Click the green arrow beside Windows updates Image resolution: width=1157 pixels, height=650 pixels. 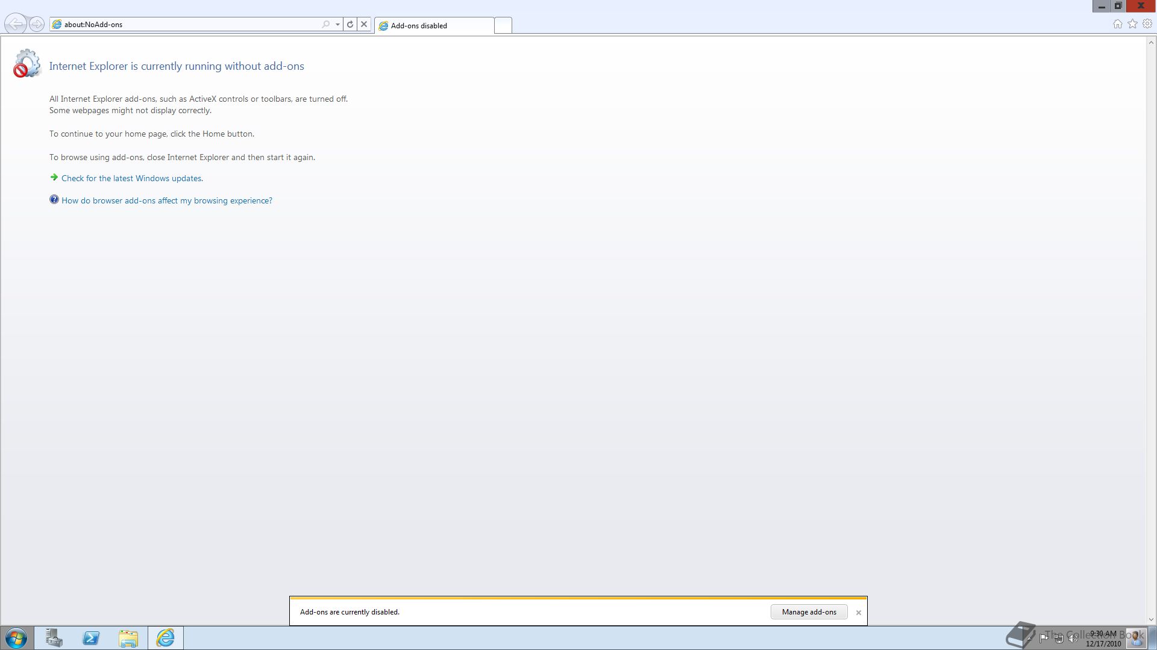pos(54,178)
